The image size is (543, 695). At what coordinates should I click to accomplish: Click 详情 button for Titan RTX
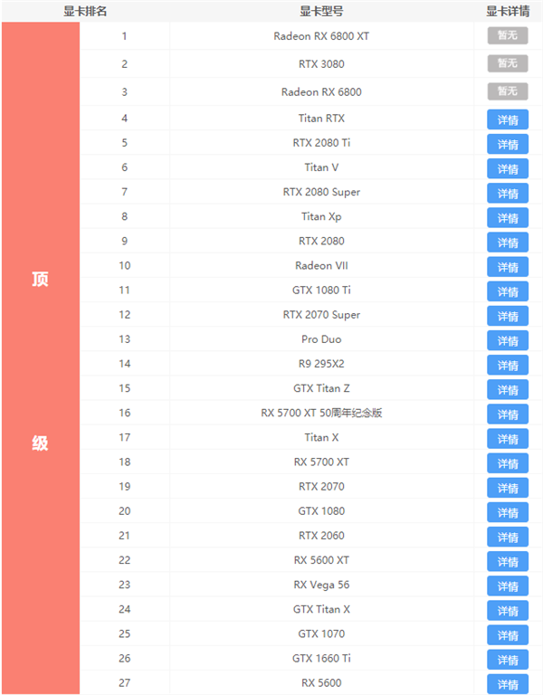[508, 119]
